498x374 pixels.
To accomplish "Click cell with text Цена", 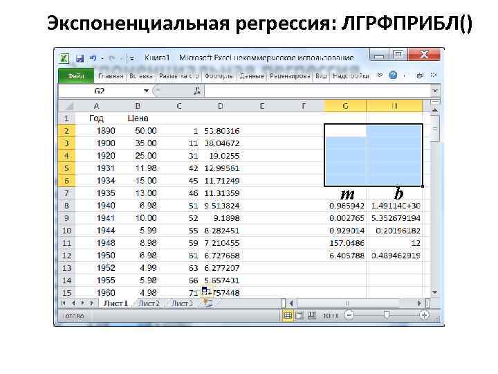I will pos(138,118).
